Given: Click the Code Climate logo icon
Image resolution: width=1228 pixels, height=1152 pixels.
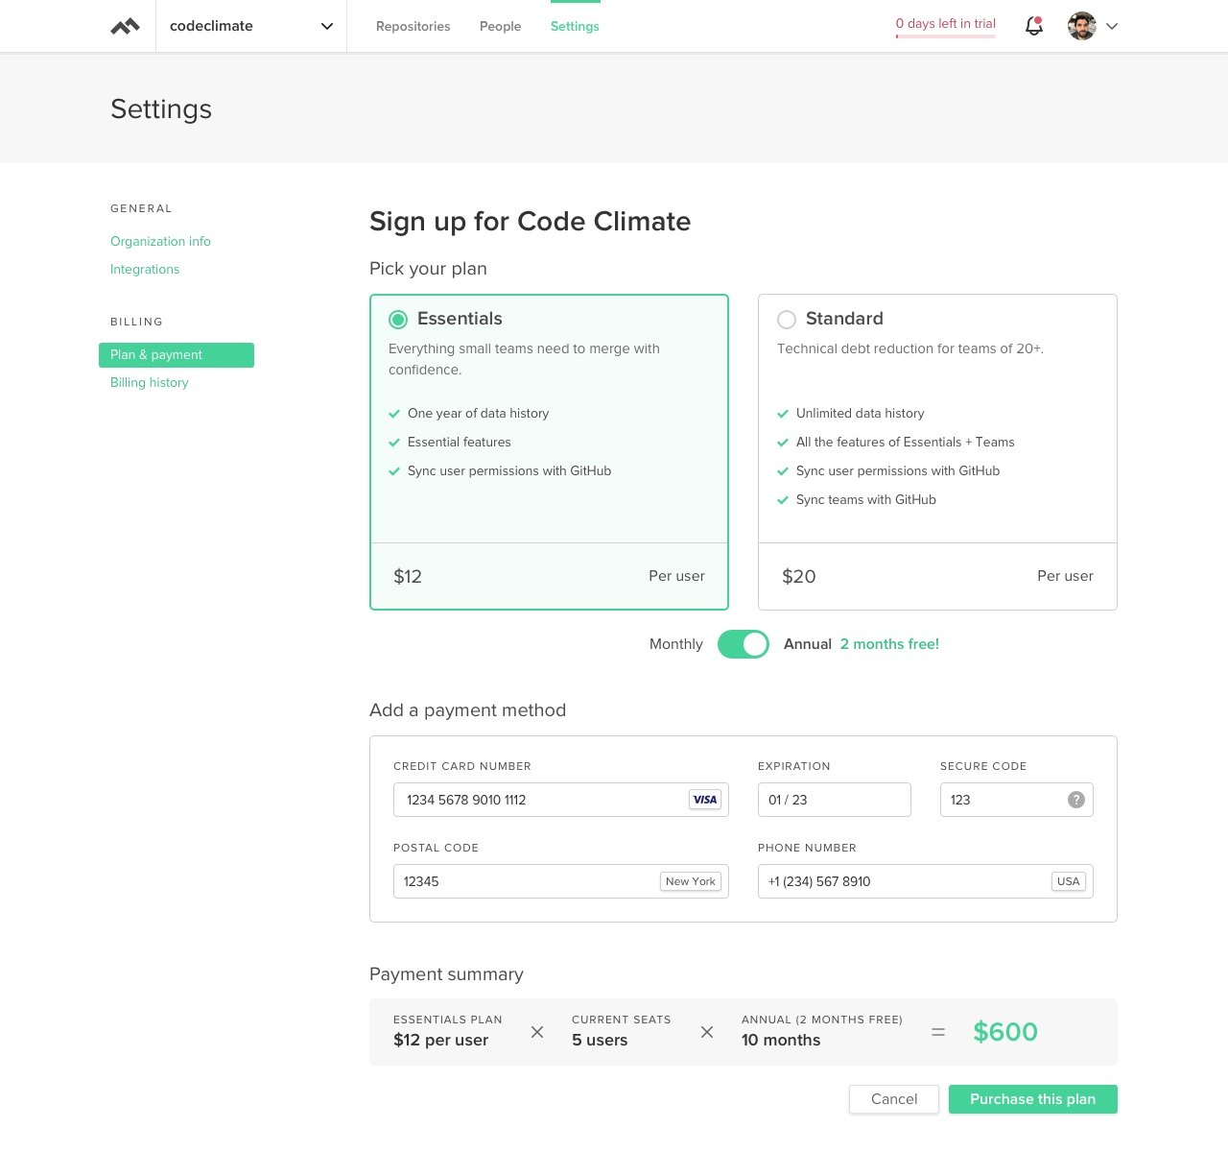Looking at the screenshot, I should [126, 27].
